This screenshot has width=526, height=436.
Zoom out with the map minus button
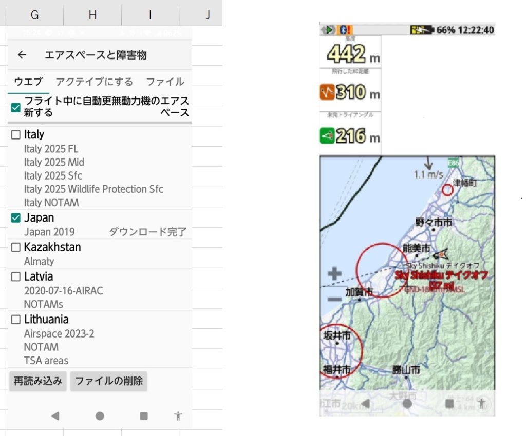tap(334, 299)
